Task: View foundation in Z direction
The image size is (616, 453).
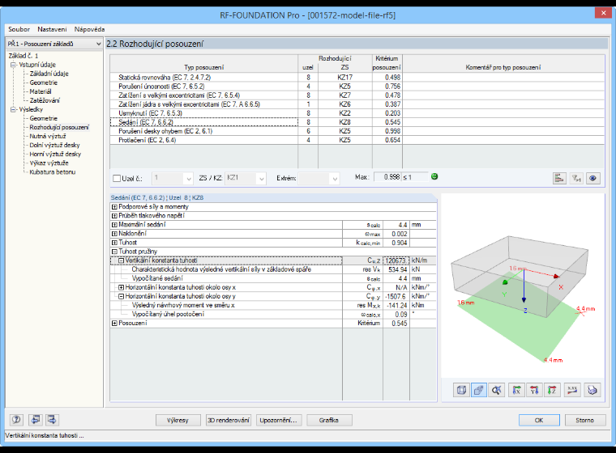Action: click(x=552, y=390)
